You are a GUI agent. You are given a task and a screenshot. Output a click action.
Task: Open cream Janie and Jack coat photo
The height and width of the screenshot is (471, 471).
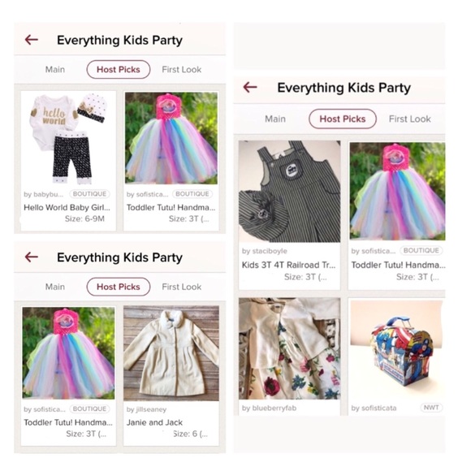point(171,353)
